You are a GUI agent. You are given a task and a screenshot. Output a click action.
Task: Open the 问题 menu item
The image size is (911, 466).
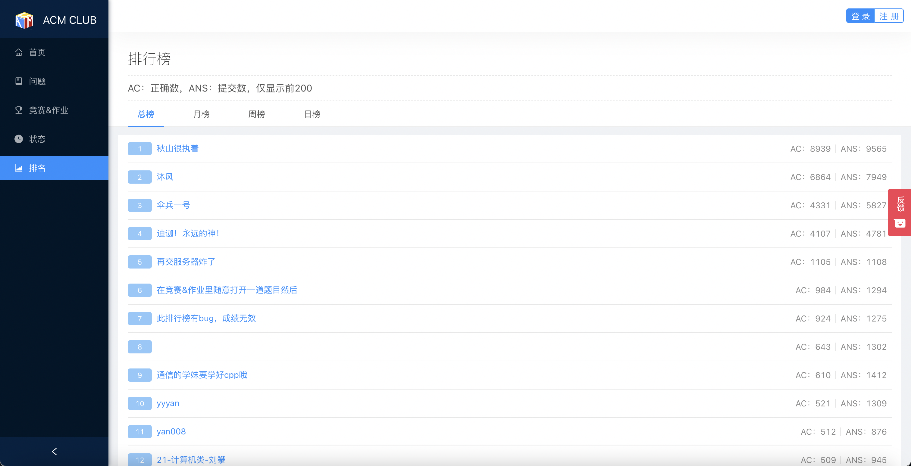(x=54, y=81)
